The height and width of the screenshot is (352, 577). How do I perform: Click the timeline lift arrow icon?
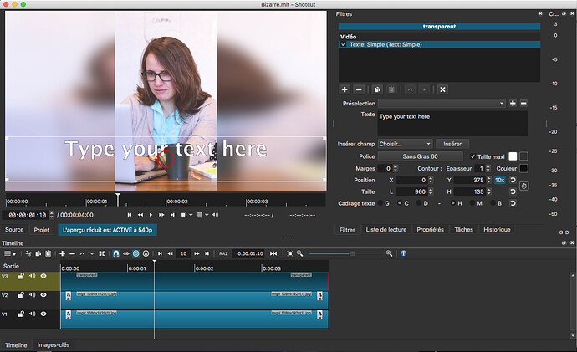pos(82,253)
